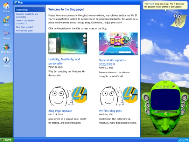Click the Blog window title bar icon

point(15,2)
